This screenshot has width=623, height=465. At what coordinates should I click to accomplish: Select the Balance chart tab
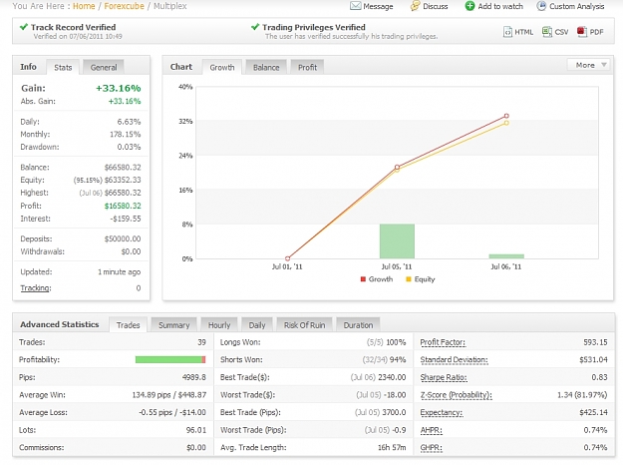[x=266, y=67]
